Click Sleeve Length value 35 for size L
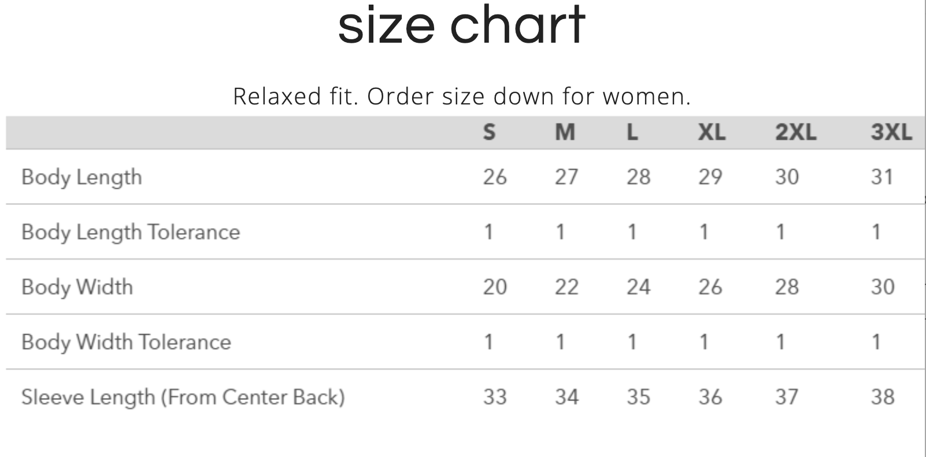 click(x=638, y=397)
